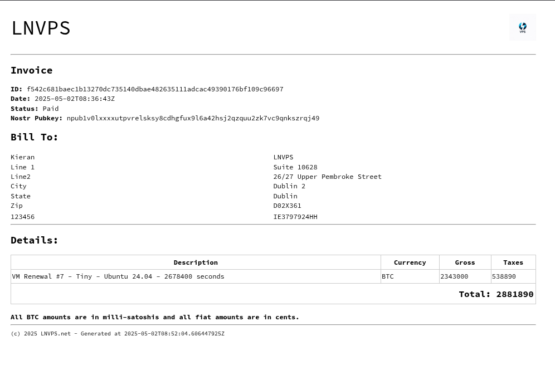Viewport: 555px width, 365px height.
Task: Click the LNVPS company name in the address block
Action: click(x=283, y=157)
